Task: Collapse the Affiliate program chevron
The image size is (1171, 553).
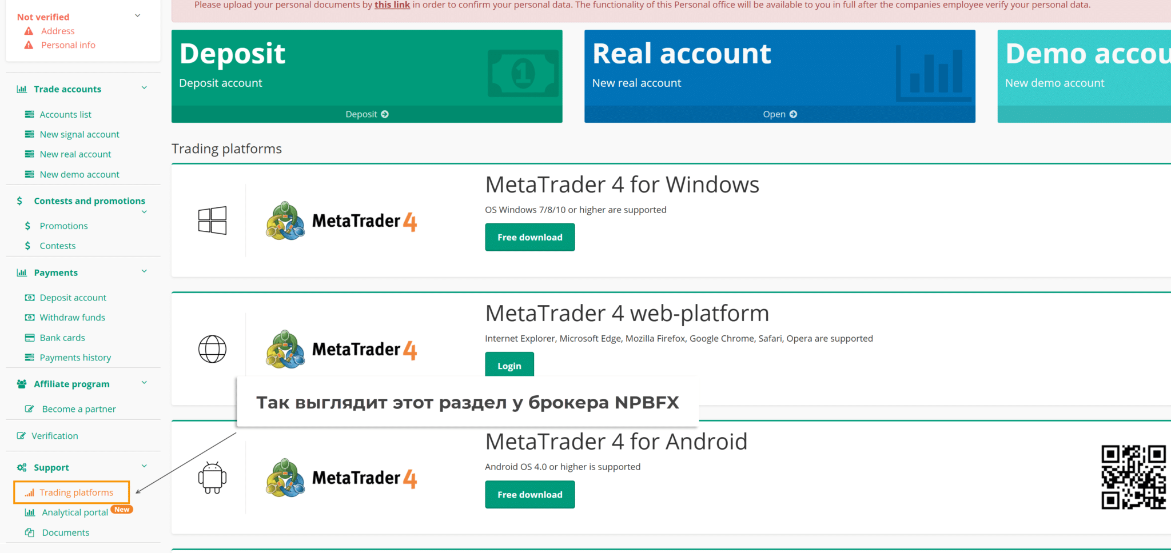Action: coord(144,383)
